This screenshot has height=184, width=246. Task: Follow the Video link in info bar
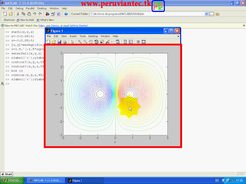(x=42, y=26)
